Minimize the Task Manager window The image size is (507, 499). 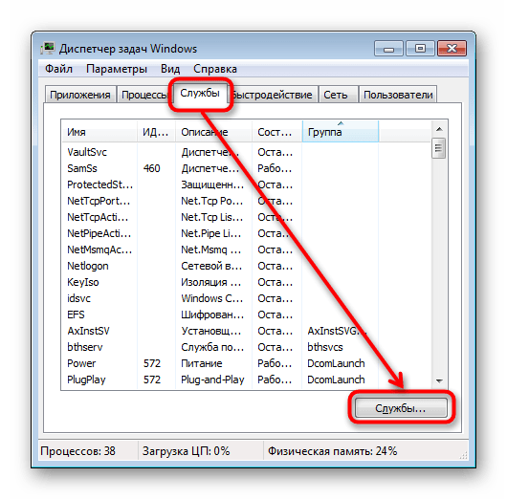tap(389, 49)
